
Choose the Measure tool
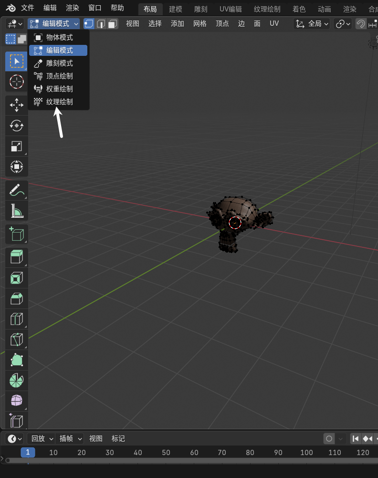(17, 211)
